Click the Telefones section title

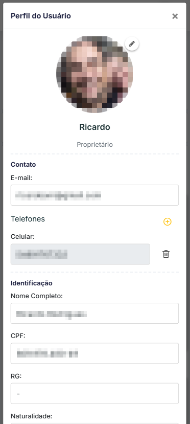pos(28,219)
